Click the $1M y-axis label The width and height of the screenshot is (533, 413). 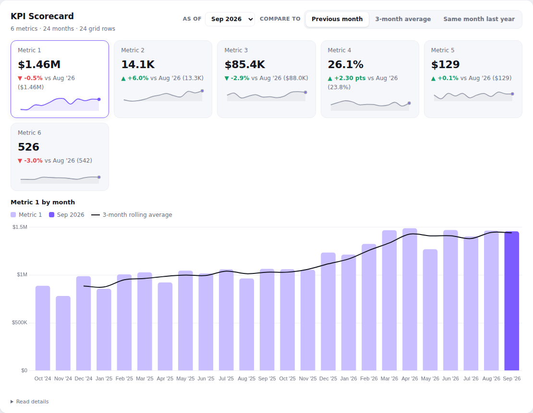(22, 274)
